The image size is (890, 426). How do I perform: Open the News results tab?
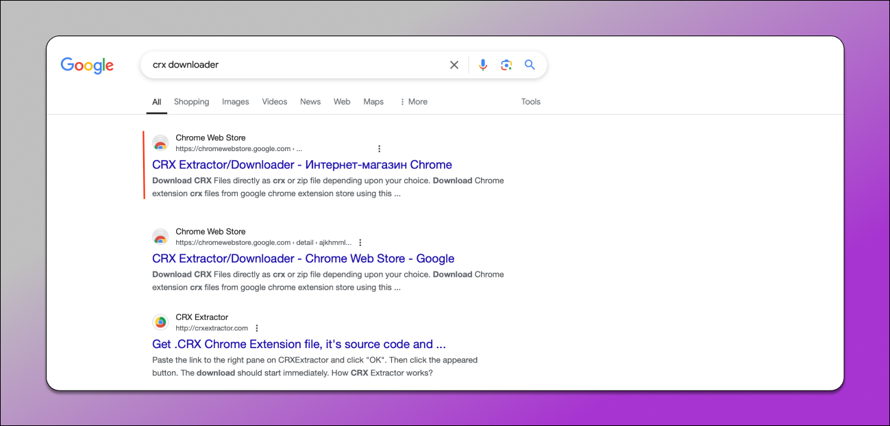pos(310,102)
